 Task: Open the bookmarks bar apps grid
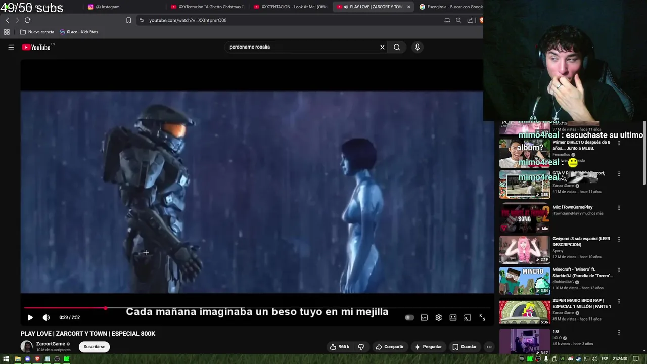point(7,32)
